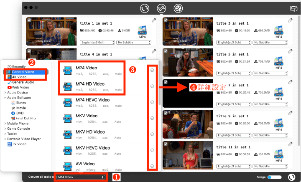Image resolution: width=301 pixels, height=182 pixels.
Task: Uncheck title 3 in set 1 checkbox
Action: click(166, 20)
